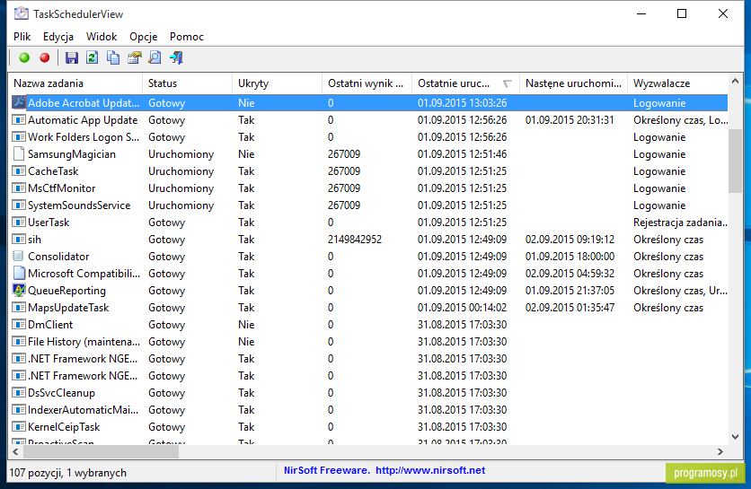Image resolution: width=751 pixels, height=489 pixels.
Task: Select the File History (maintena... task
Action: coord(84,341)
